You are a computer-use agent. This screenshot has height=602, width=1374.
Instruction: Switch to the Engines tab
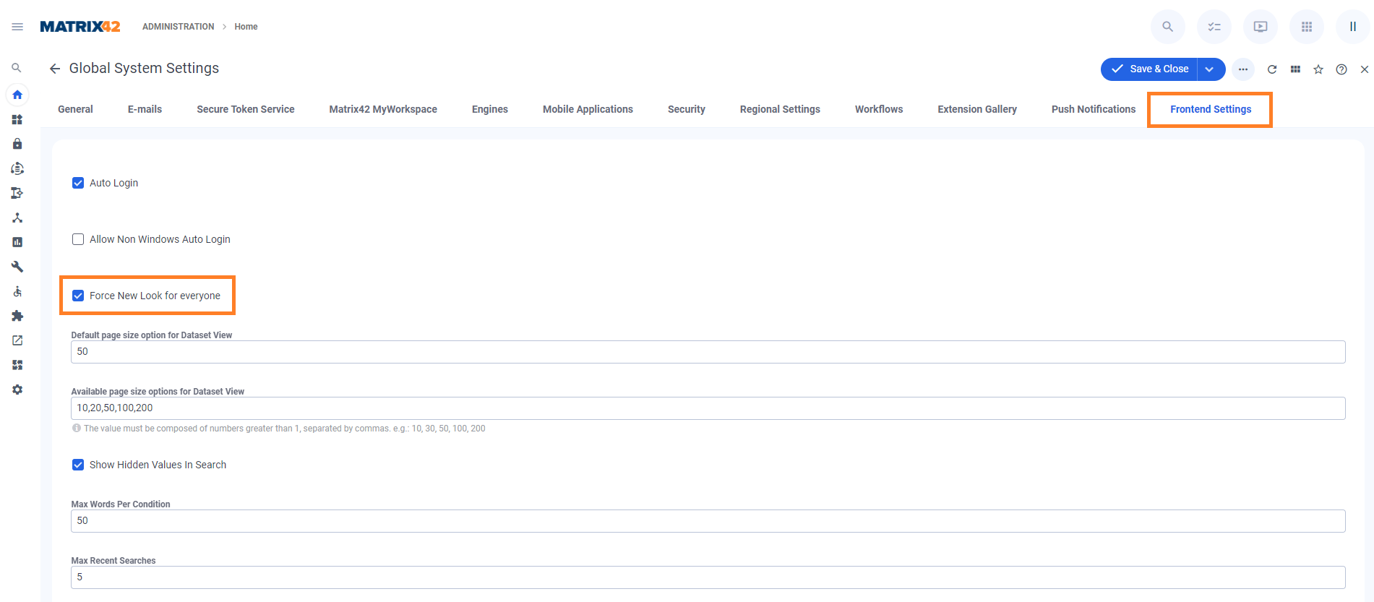pyautogui.click(x=490, y=109)
